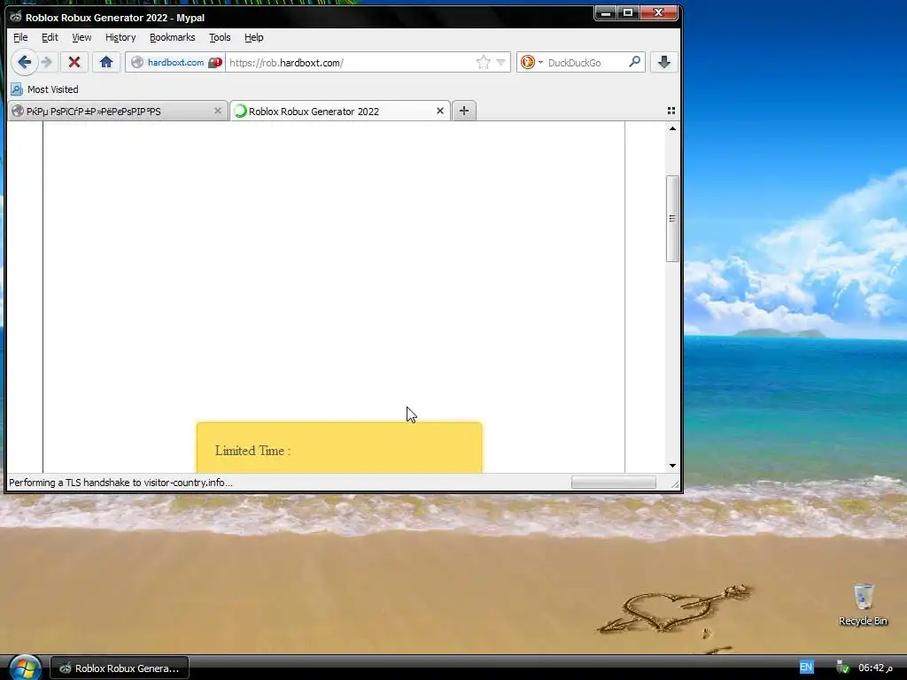Open the View menu
This screenshot has height=680, width=907.
click(x=81, y=37)
